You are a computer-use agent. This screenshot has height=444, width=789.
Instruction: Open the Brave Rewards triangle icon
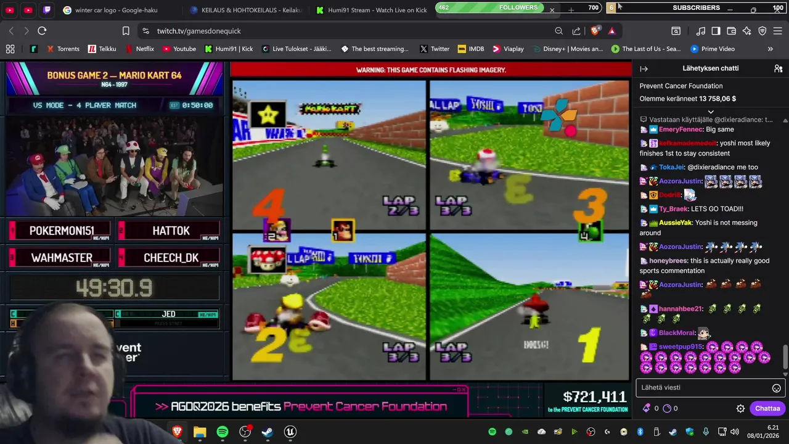click(611, 31)
